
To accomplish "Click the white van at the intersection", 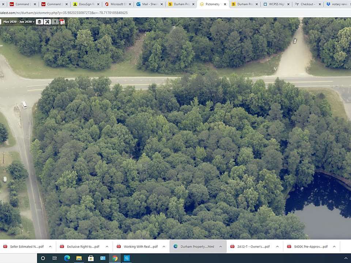I will [23, 105].
